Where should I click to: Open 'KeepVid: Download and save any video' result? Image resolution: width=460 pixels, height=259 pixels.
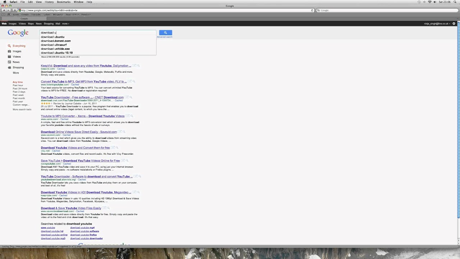(86, 65)
